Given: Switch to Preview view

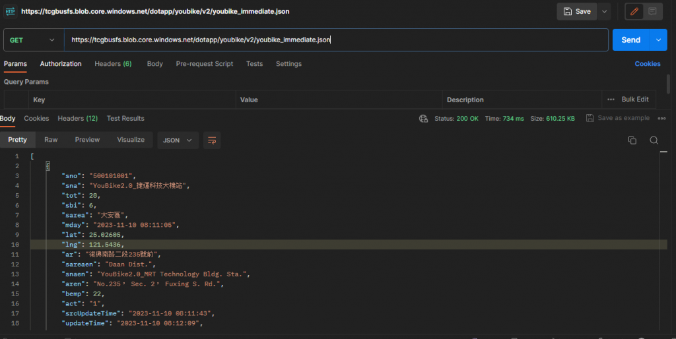Looking at the screenshot, I should (x=87, y=140).
